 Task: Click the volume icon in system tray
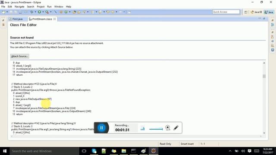(243, 151)
